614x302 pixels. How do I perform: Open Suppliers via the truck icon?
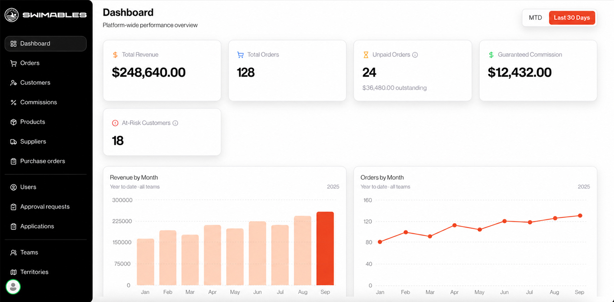coord(13,142)
